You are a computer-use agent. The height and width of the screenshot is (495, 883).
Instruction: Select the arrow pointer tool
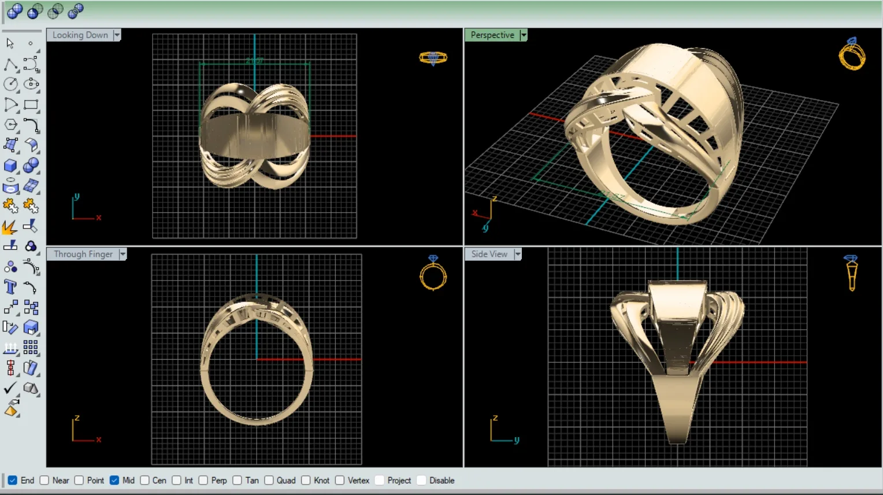(x=10, y=43)
